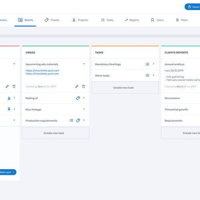Click Create new task in Clients Reports column
This screenshot has height=200, width=200.
[x=181, y=133]
